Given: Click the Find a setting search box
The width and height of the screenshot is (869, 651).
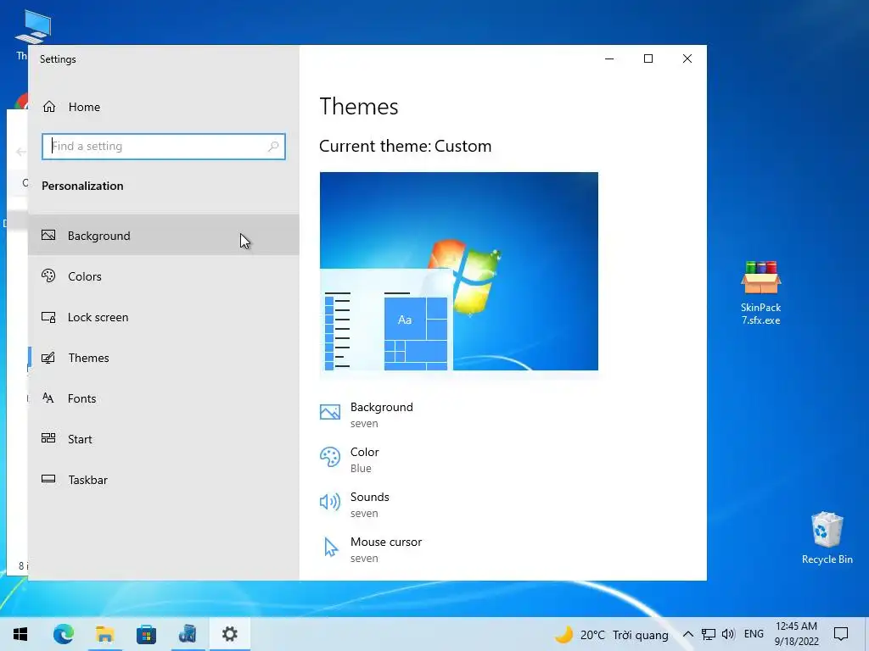Looking at the screenshot, I should coord(164,146).
